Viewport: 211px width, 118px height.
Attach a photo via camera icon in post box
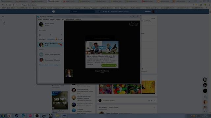click(149, 101)
